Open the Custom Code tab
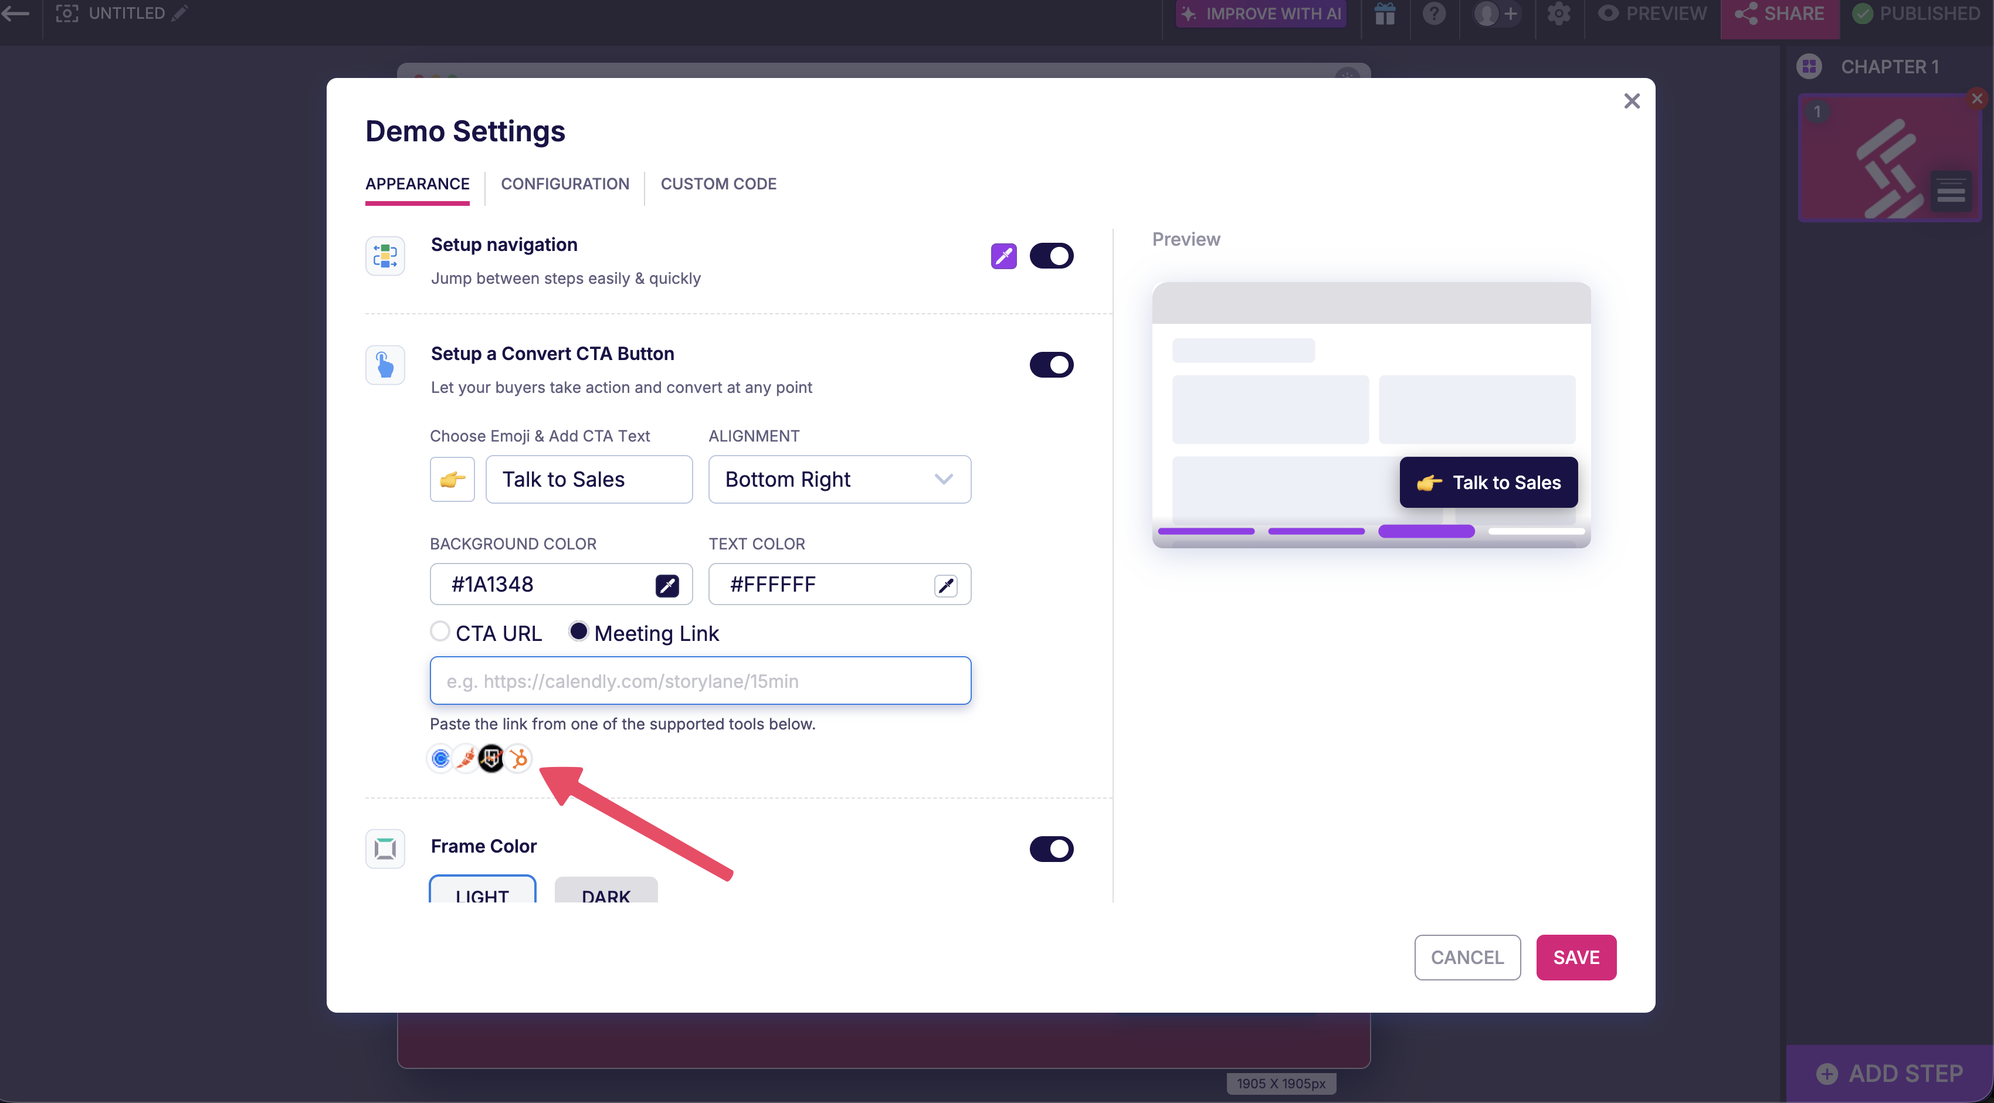The height and width of the screenshot is (1103, 1994). coord(718,184)
